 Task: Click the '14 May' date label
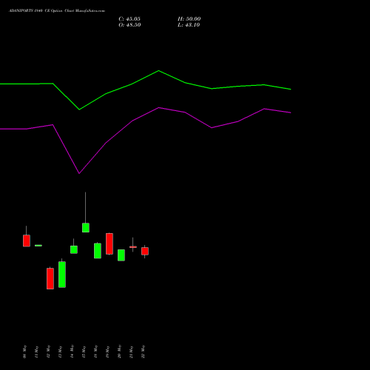pyautogui.click(x=72, y=351)
